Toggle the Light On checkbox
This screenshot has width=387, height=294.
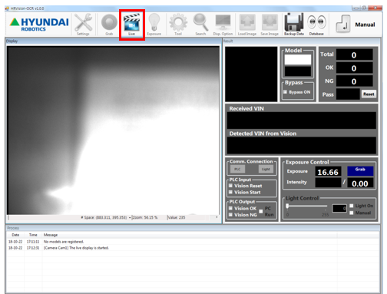coord(352,206)
